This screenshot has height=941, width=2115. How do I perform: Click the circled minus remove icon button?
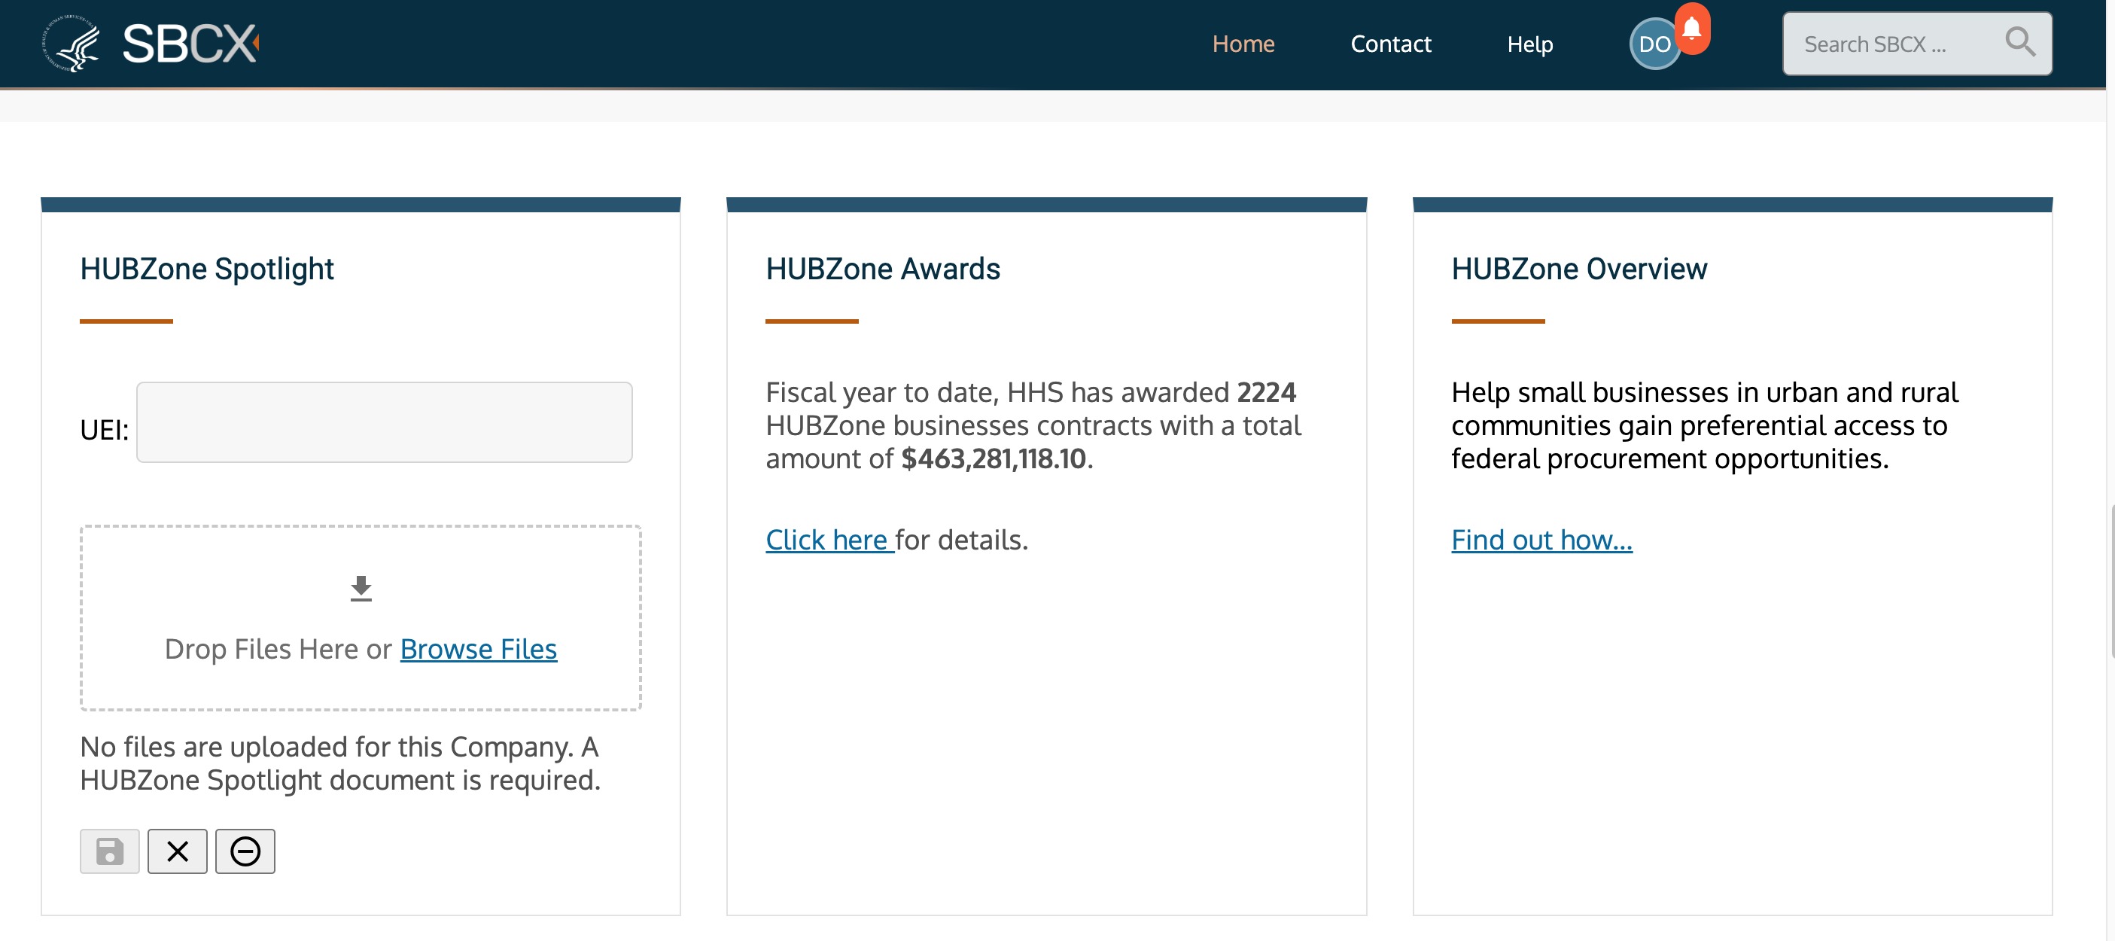tap(245, 851)
